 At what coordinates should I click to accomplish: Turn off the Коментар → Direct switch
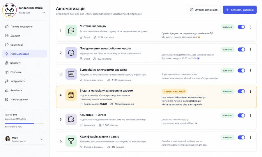pos(241,115)
